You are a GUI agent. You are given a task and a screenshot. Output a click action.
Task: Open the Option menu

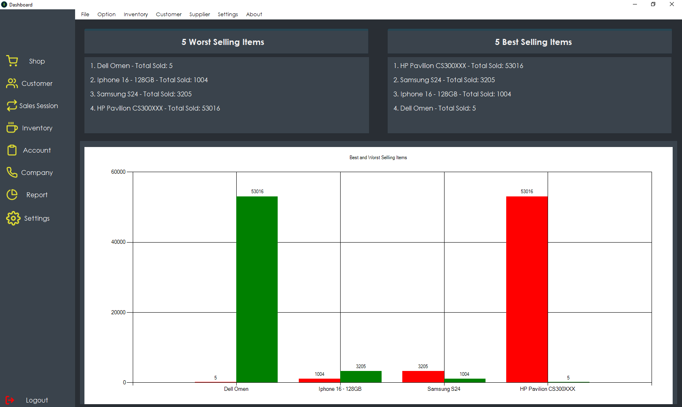106,14
